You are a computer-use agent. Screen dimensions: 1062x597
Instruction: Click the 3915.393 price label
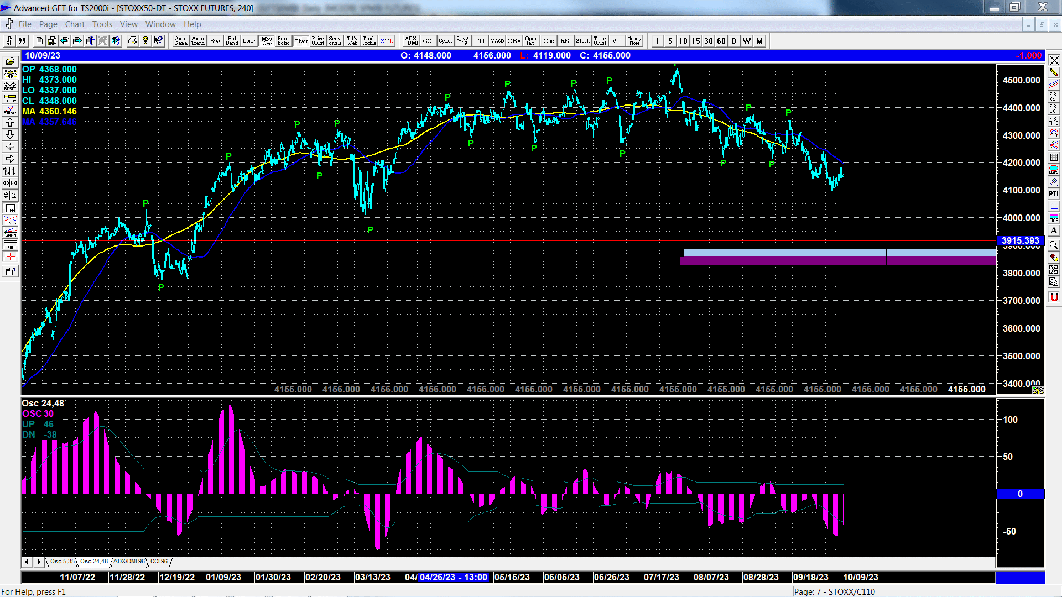[1020, 241]
